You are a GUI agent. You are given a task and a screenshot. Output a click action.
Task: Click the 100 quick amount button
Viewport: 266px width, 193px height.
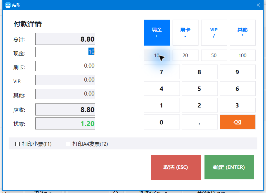pyautogui.click(x=243, y=55)
